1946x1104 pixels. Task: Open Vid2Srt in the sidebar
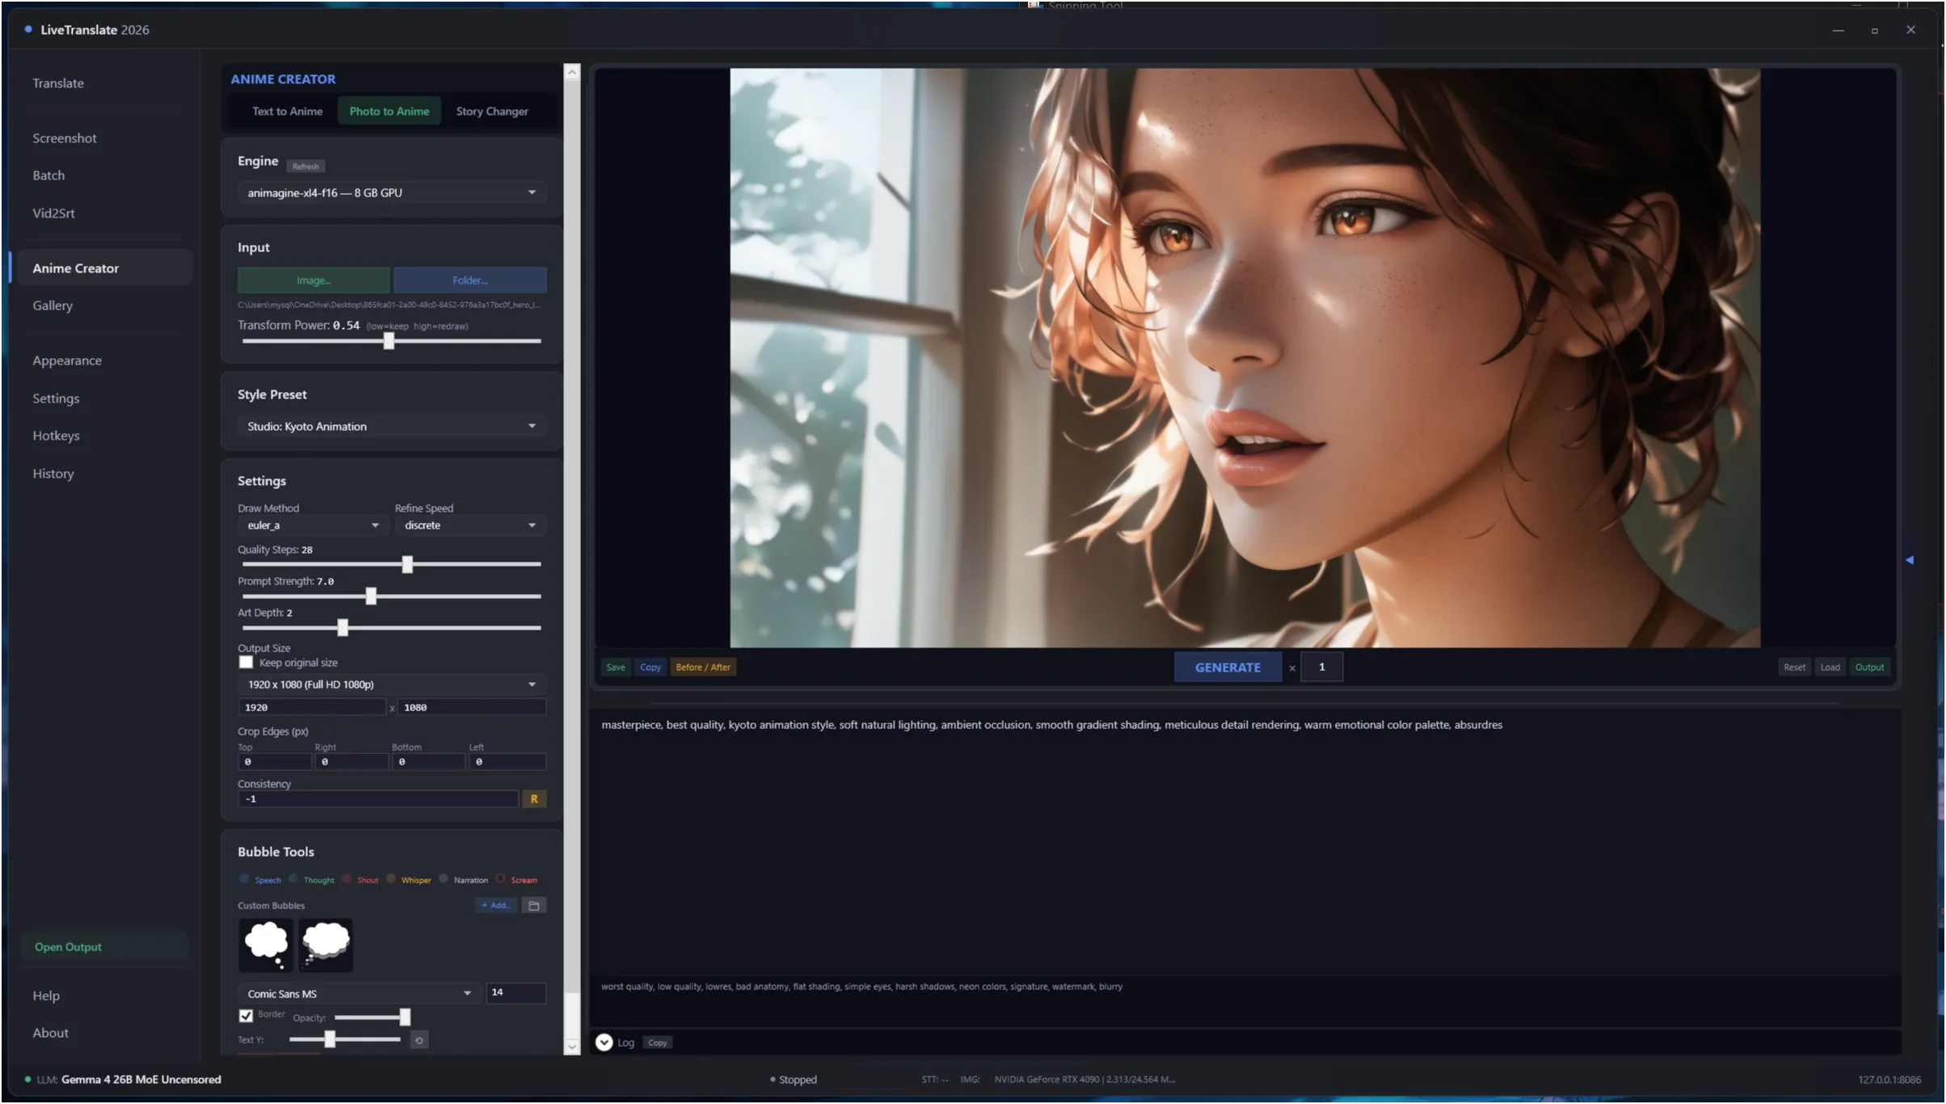(53, 213)
